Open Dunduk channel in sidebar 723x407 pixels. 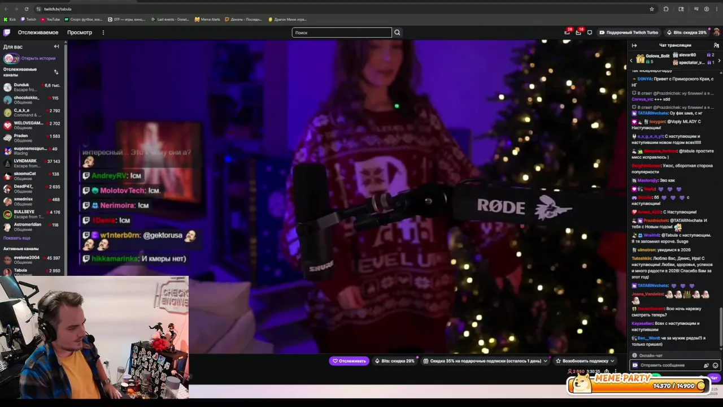[x=33, y=87]
